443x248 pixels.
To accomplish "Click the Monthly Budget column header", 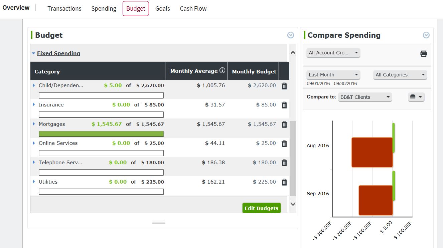I will coord(254,71).
